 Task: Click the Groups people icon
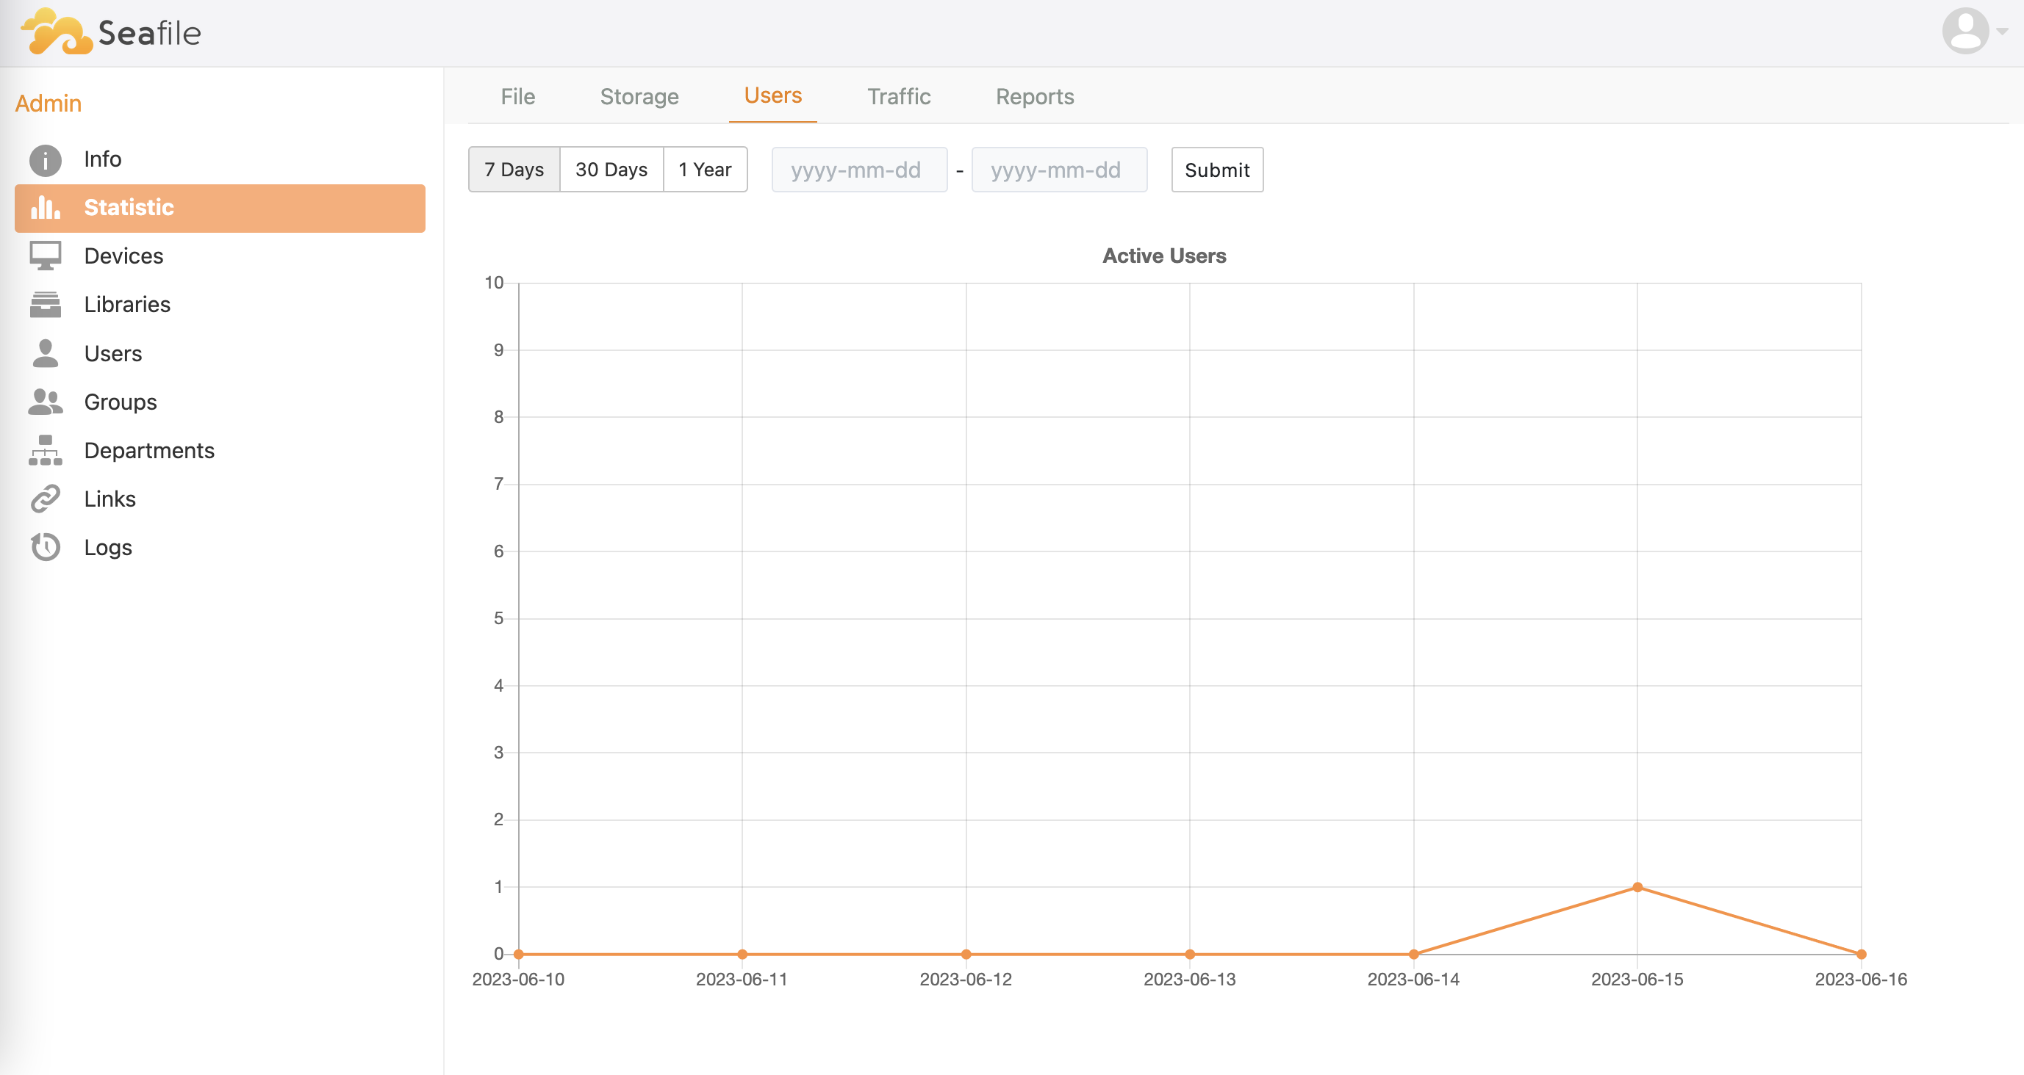pos(46,402)
